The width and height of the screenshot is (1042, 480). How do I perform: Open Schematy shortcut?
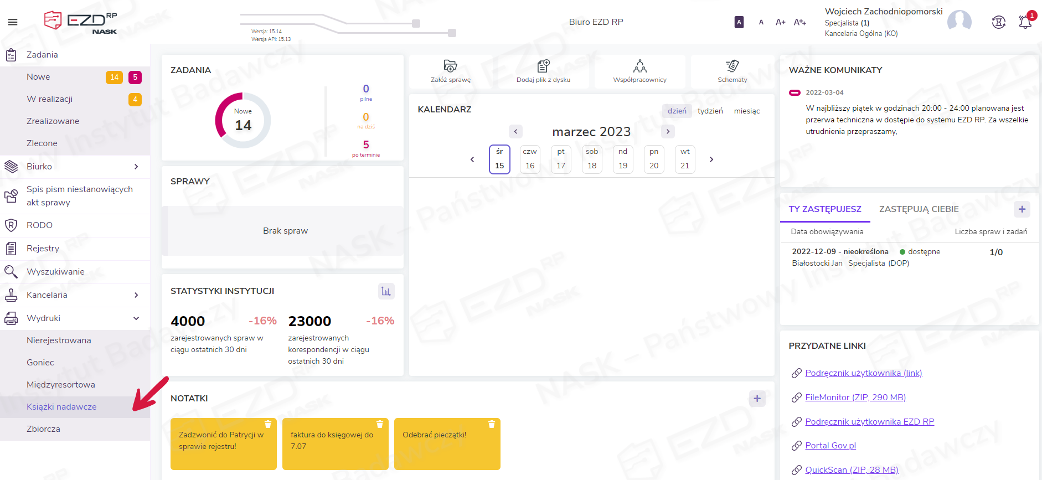coord(732,66)
